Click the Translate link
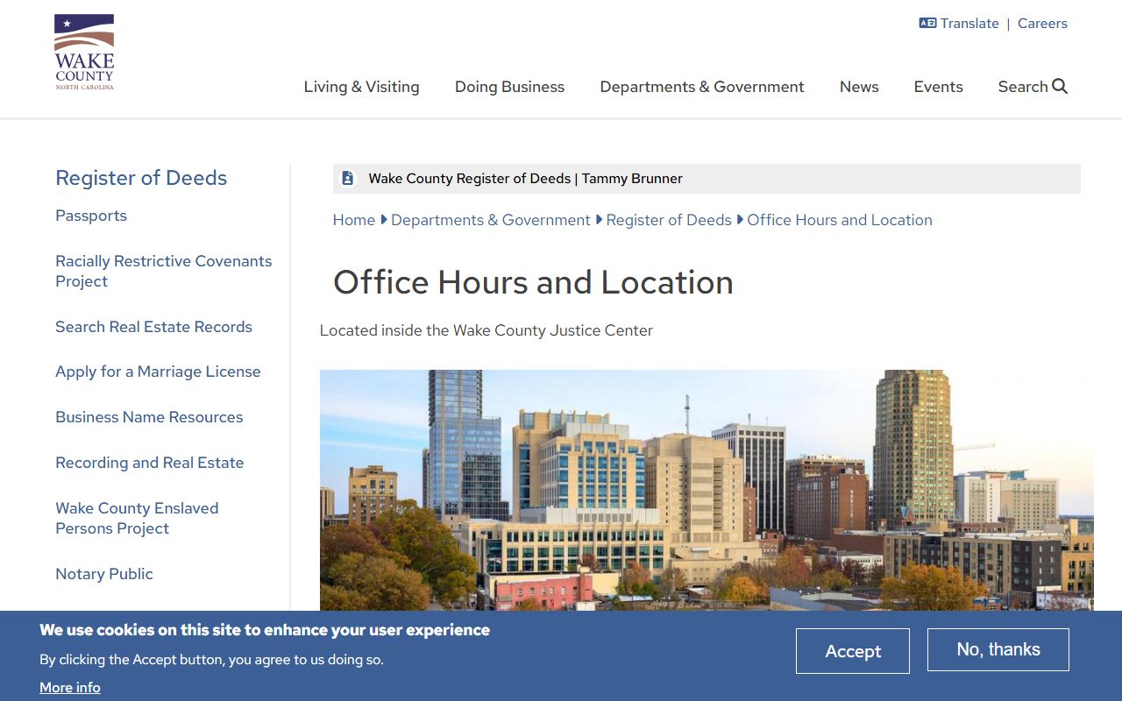Viewport: 1122px width, 701px height. tap(969, 24)
